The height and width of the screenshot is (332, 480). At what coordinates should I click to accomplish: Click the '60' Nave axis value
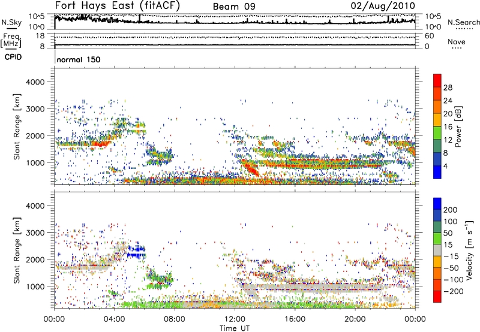[429, 36]
